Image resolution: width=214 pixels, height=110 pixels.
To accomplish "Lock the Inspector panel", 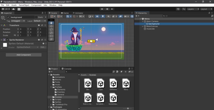I will pyautogui.click(x=42, y=13).
